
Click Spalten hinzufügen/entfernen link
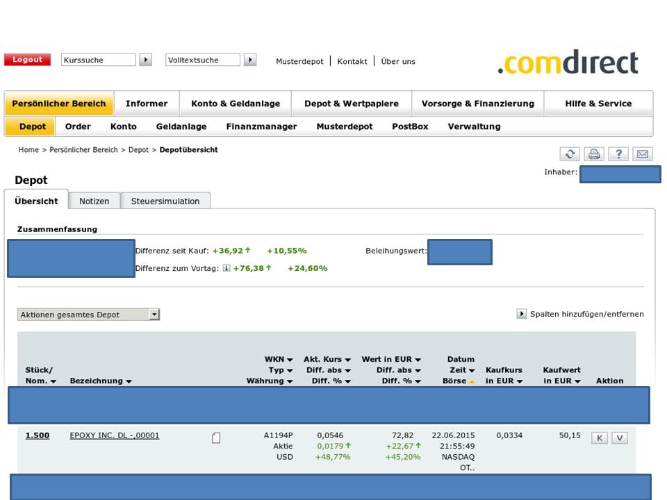586,314
